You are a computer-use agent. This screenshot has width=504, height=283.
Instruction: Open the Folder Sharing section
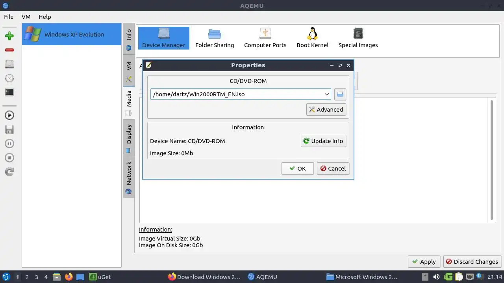pos(215,38)
